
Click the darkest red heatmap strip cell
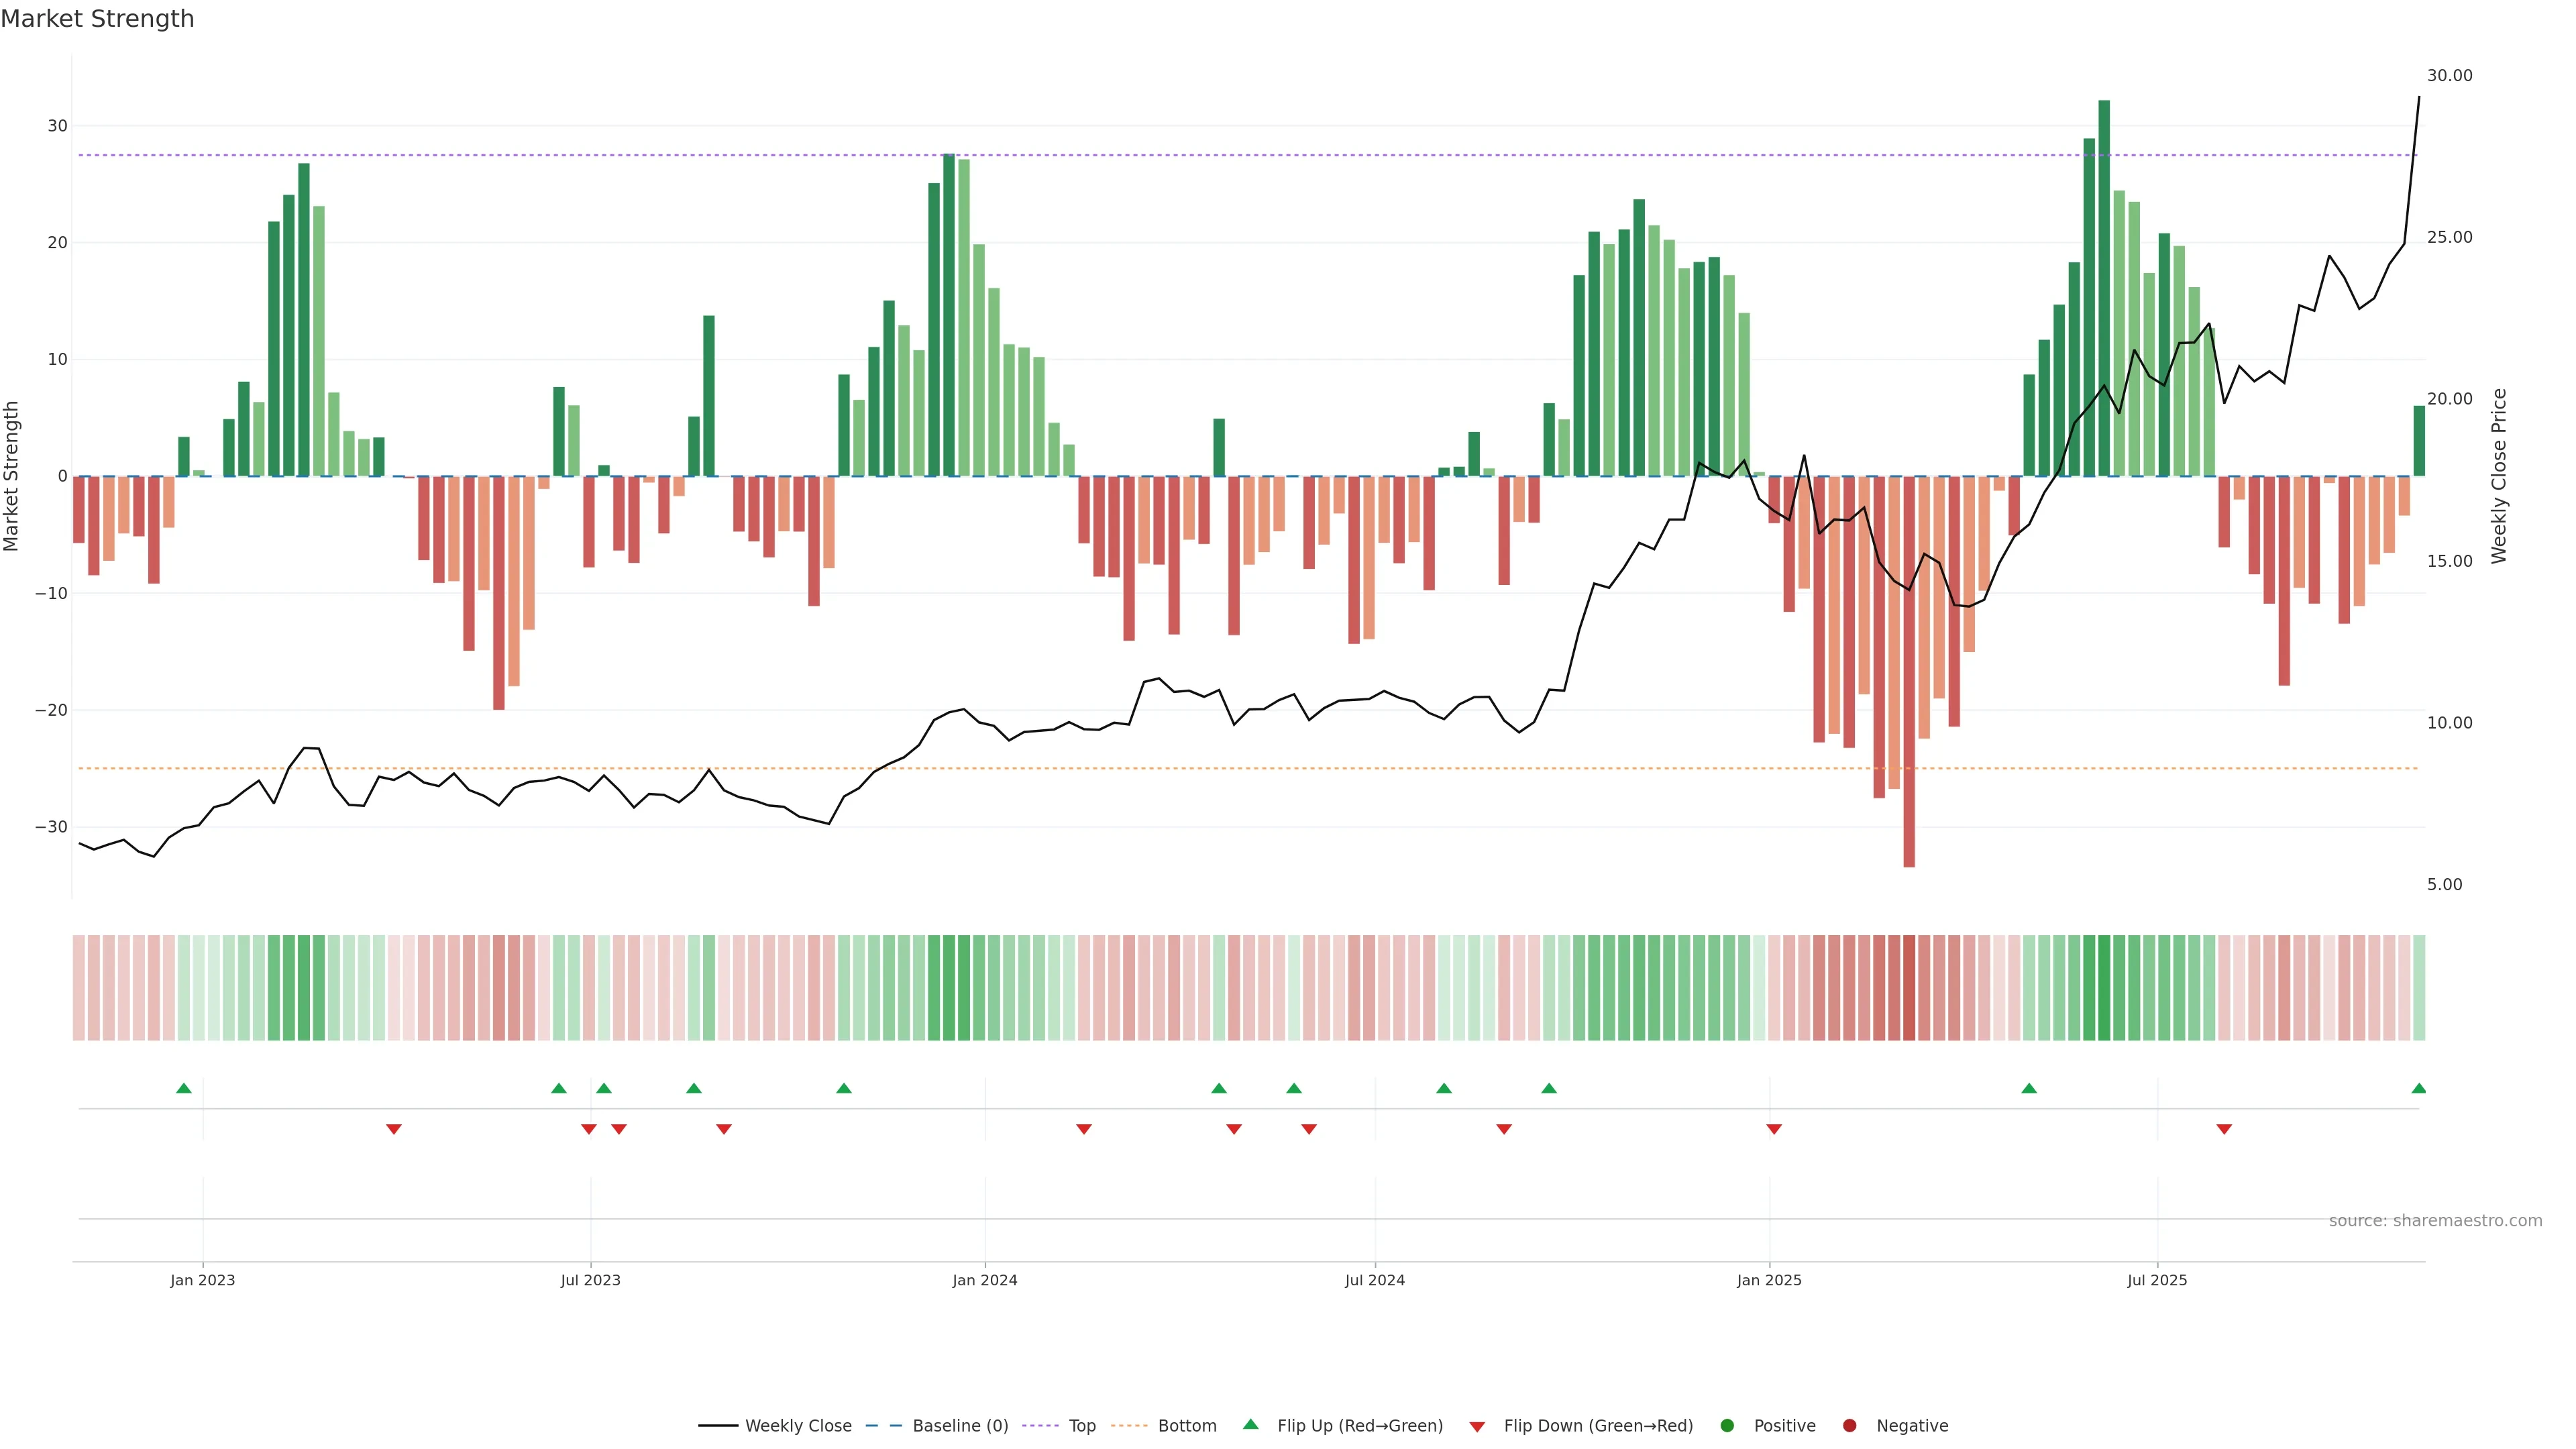tap(1909, 987)
